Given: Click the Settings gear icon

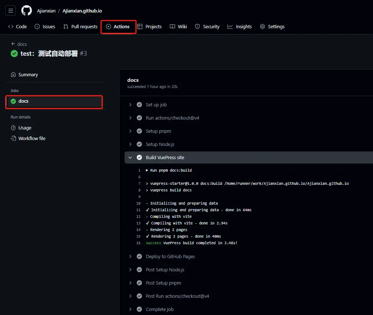Looking at the screenshot, I should tap(262, 27).
